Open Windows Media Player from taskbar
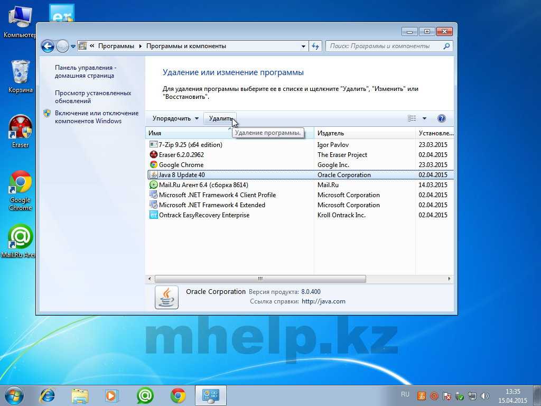 (111, 396)
